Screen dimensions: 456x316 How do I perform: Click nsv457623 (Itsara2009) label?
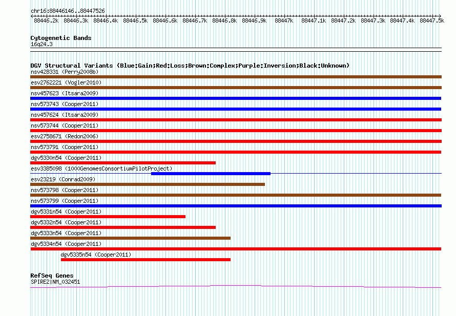click(65, 93)
